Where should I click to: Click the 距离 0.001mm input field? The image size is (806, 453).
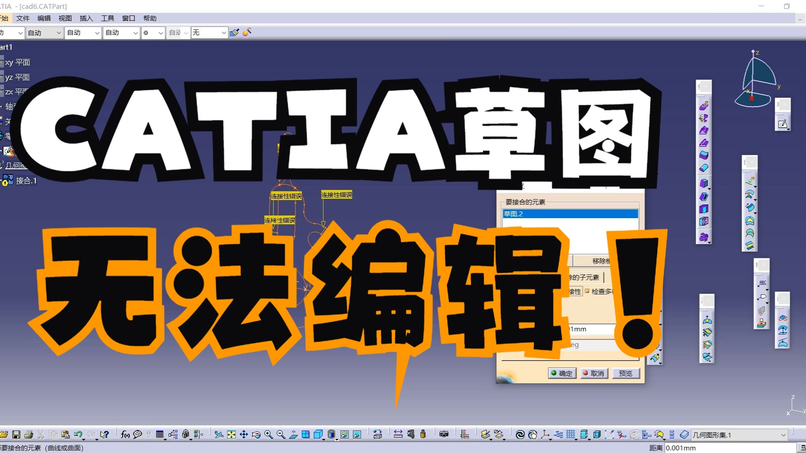point(731,448)
